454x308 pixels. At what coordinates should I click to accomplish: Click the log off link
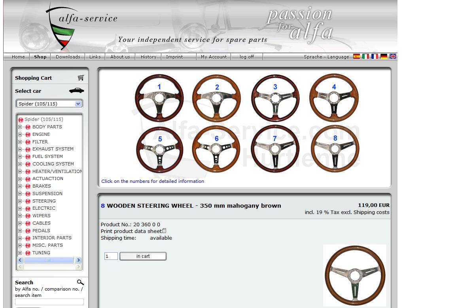[246, 57]
